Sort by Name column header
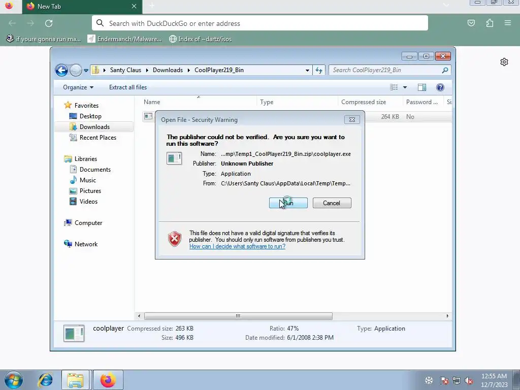The width and height of the screenshot is (520, 390). 199,102
